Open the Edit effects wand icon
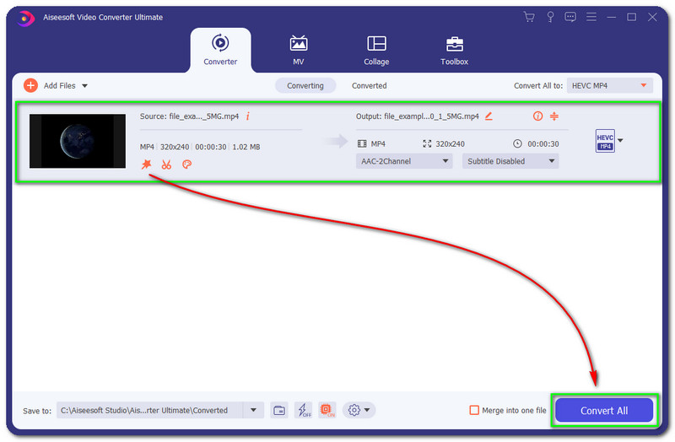This screenshot has width=675, height=442. click(x=146, y=164)
